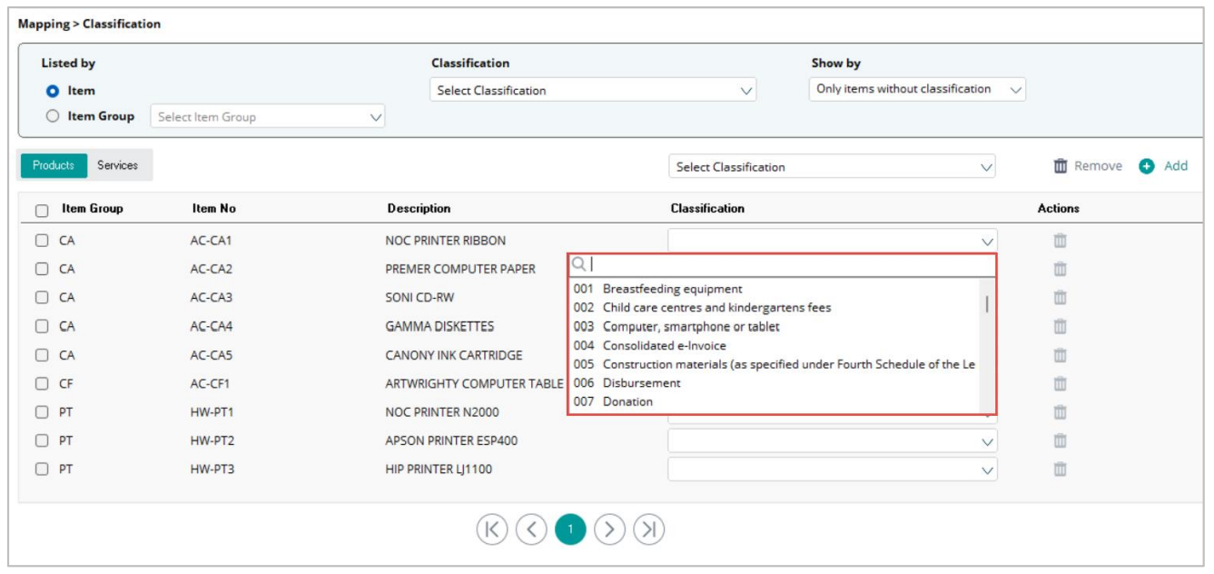Select the Item Group radio button
The width and height of the screenshot is (1214, 574).
click(x=53, y=116)
